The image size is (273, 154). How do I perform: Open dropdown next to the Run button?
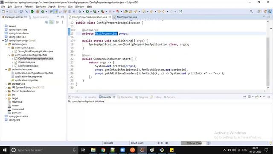tap(91, 12)
